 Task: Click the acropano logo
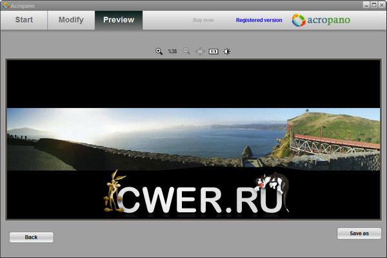pos(321,20)
